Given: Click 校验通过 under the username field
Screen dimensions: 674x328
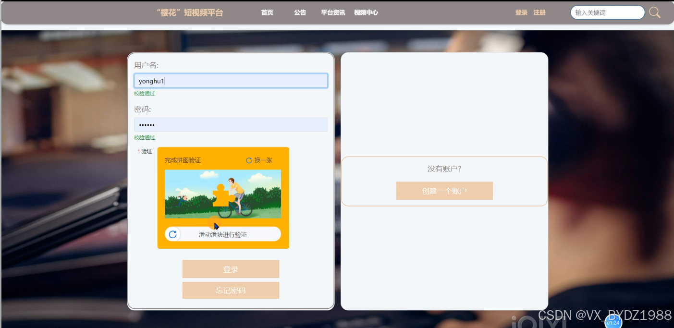Looking at the screenshot, I should 145,93.
